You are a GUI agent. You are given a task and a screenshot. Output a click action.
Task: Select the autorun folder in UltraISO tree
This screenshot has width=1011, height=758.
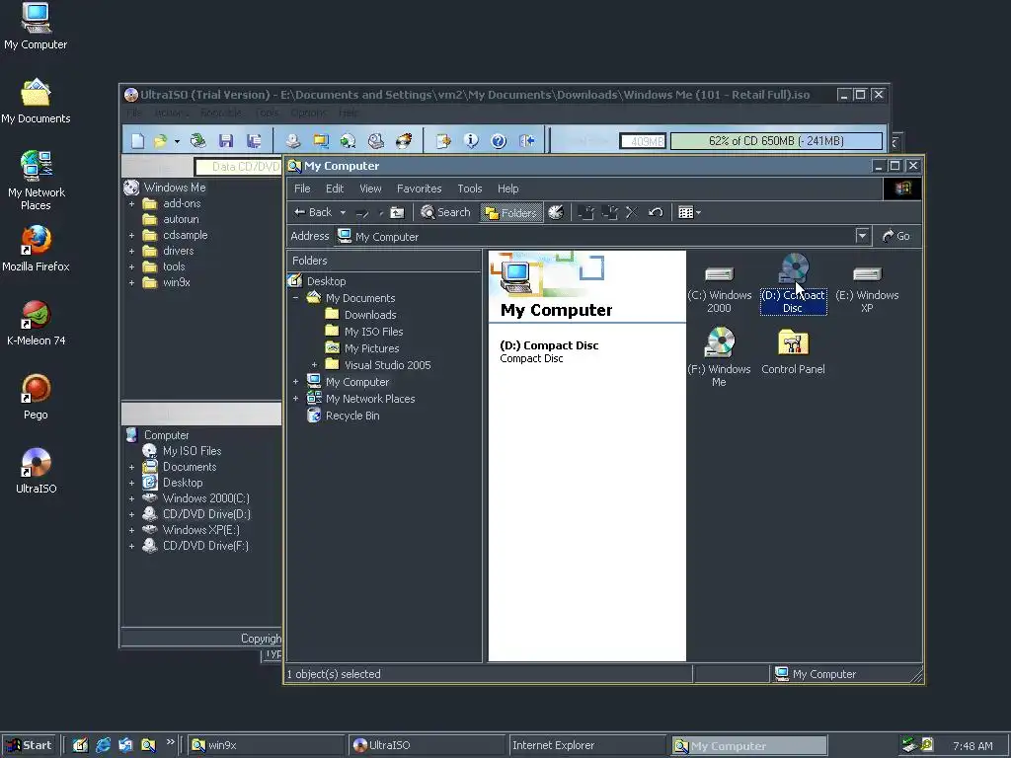(x=181, y=219)
